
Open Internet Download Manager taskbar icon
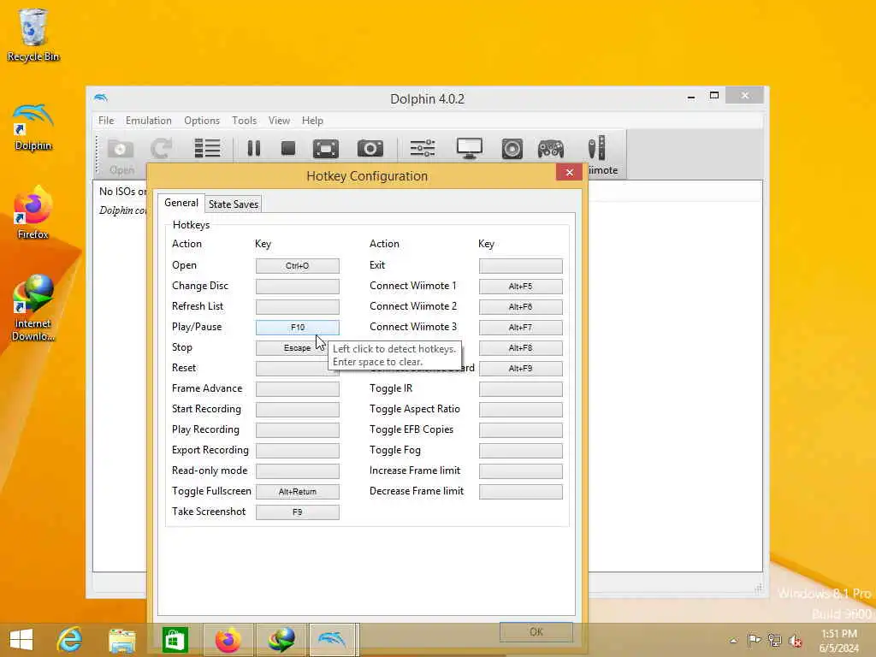[281, 640]
